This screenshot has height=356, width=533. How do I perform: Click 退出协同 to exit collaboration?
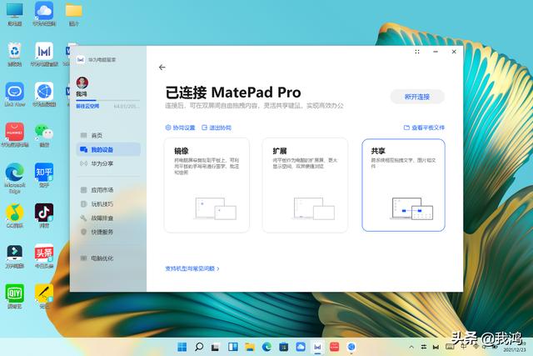217,128
